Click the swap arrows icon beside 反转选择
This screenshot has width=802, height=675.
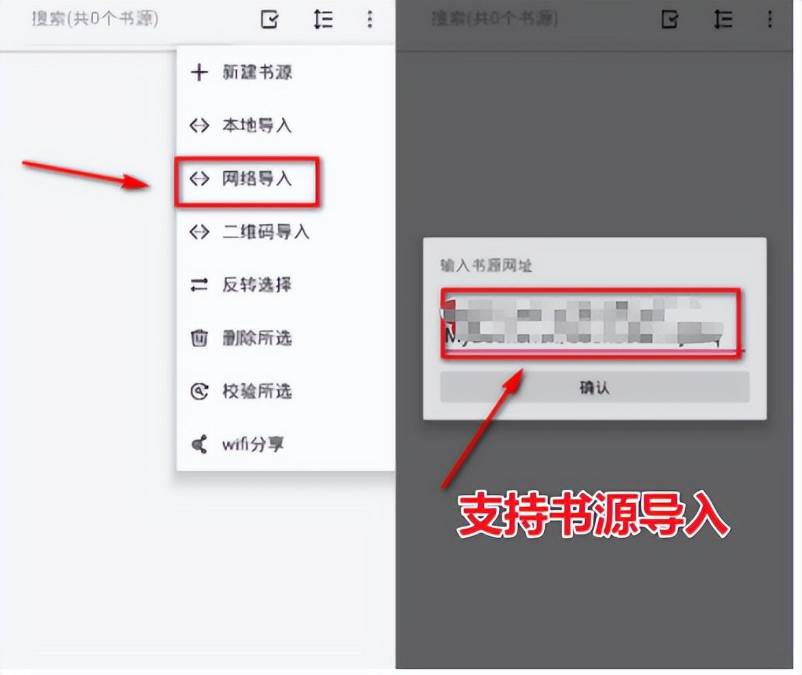click(199, 285)
